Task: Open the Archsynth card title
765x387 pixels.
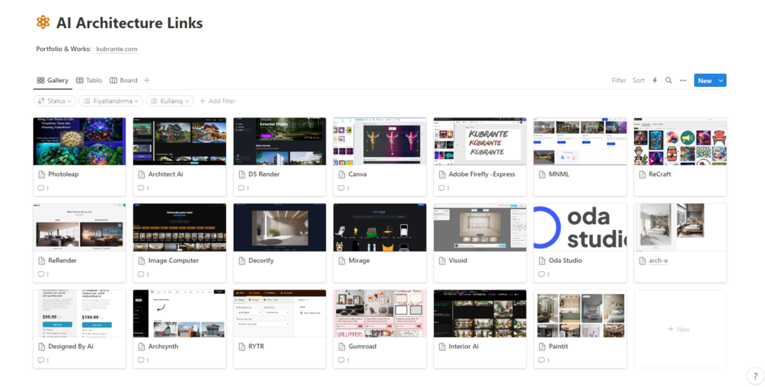Action: [163, 347]
